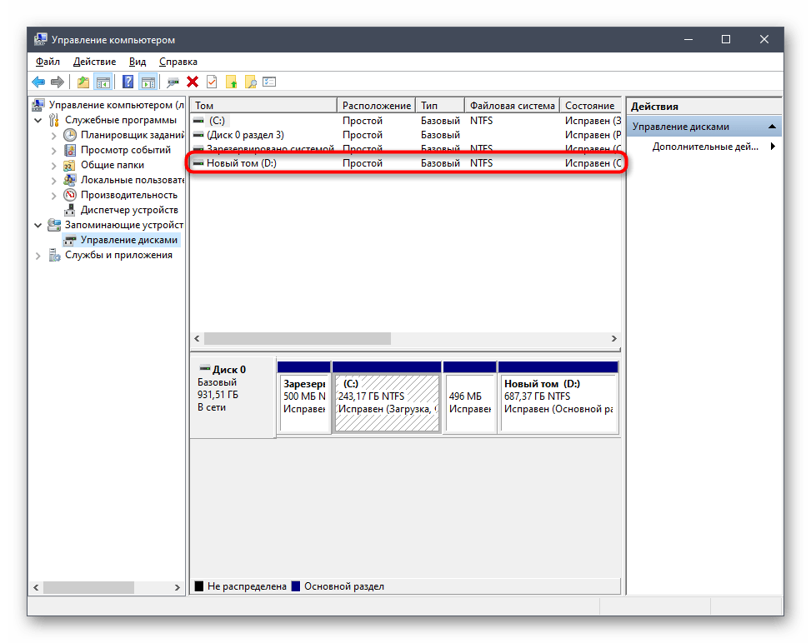Click the properties icon with red checkmark
Screen dimensions: 811x643
point(212,82)
